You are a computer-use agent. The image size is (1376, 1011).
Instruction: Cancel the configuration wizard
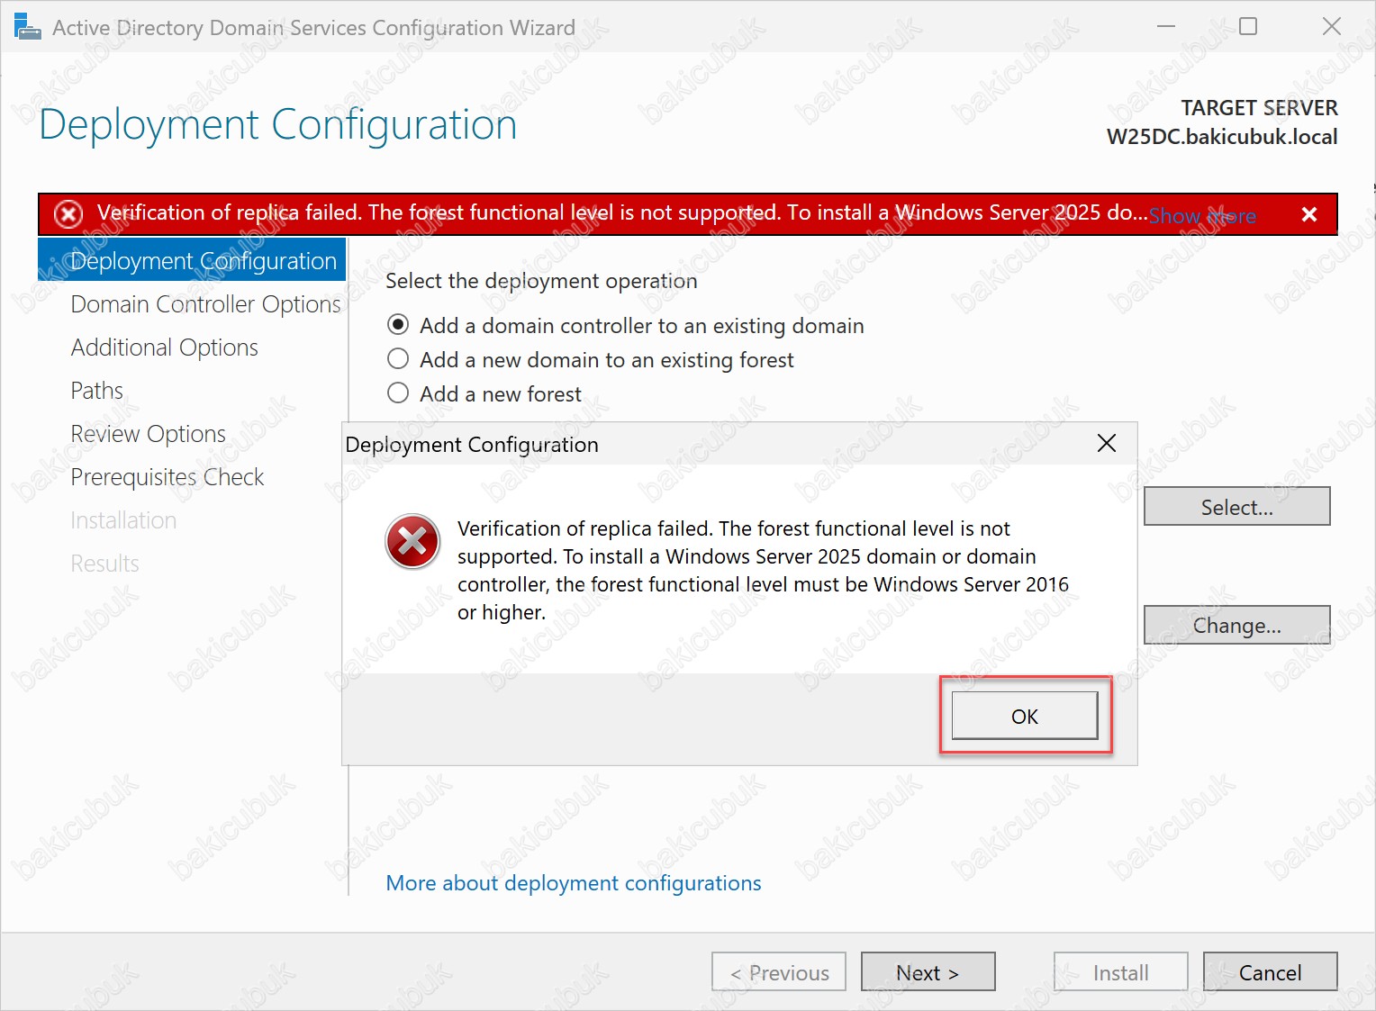click(1271, 971)
